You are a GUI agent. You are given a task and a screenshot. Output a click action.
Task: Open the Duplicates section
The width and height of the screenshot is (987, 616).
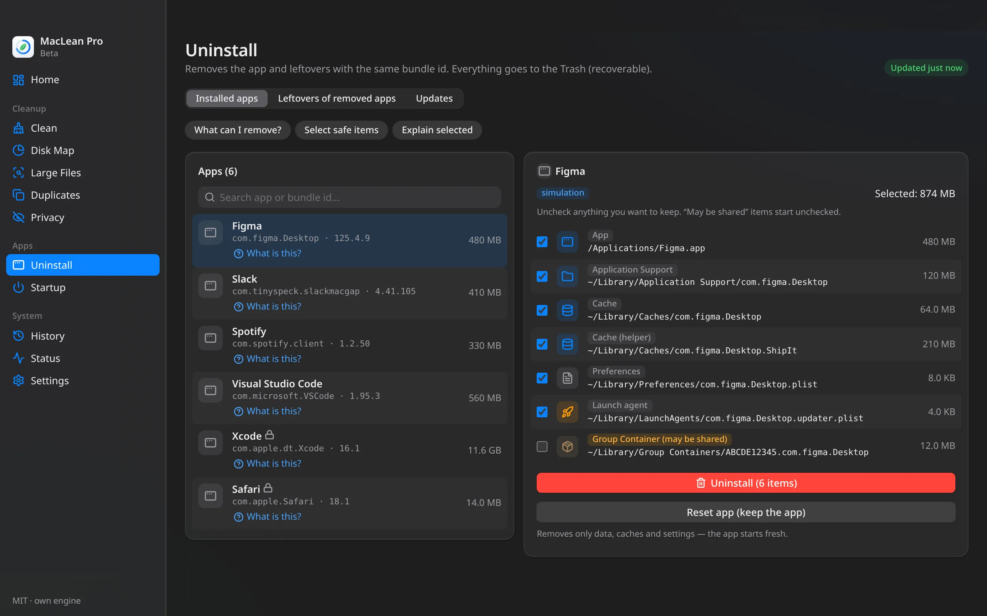pos(83,195)
